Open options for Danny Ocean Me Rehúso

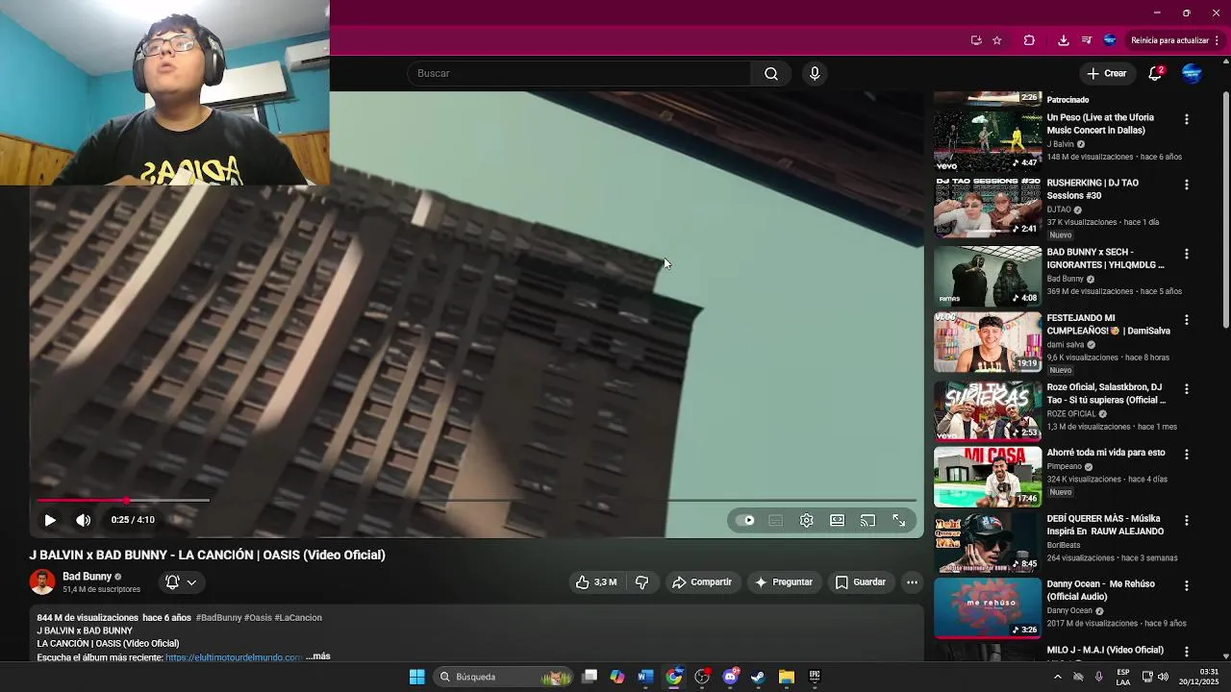click(1187, 585)
